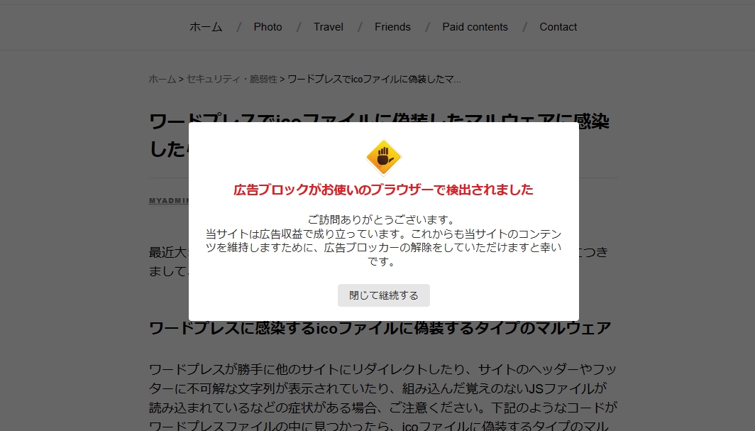755x431 pixels.
Task: Click the ホーム breadcrumb link
Action: 162,79
